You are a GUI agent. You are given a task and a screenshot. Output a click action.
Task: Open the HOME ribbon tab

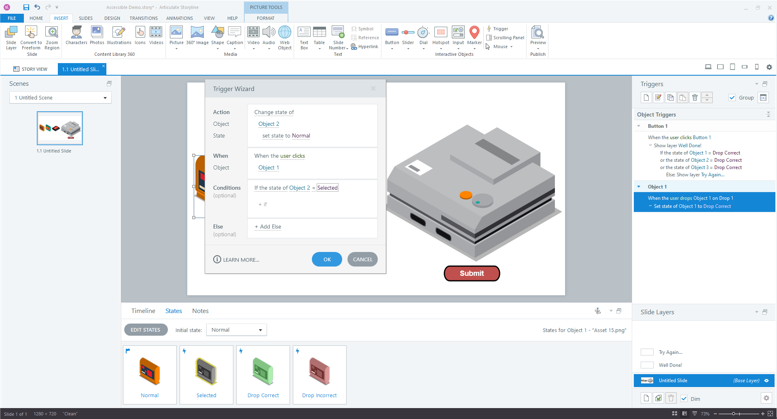tap(36, 18)
